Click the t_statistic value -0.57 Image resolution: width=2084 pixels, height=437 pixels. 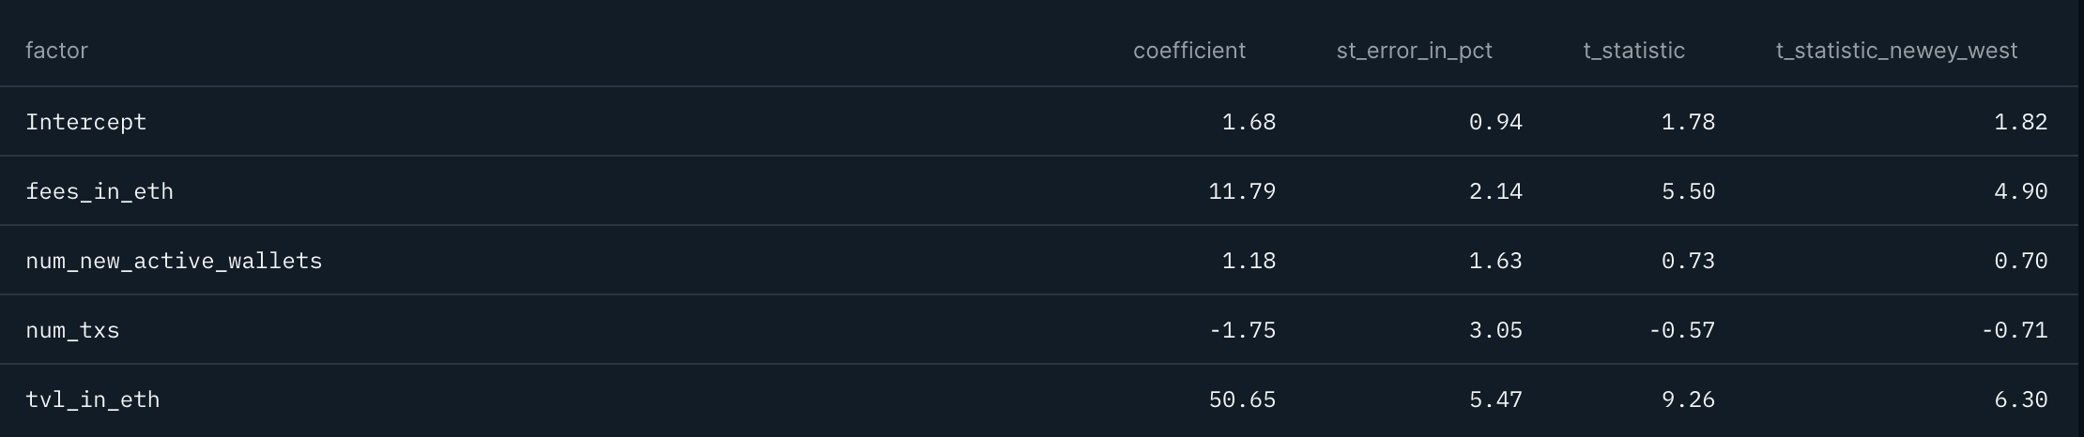[x=1681, y=330]
